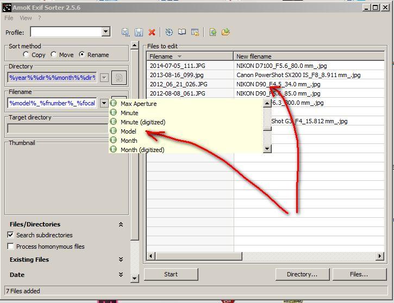Click the New filename column header
This screenshot has width=394, height=303.
click(x=309, y=56)
